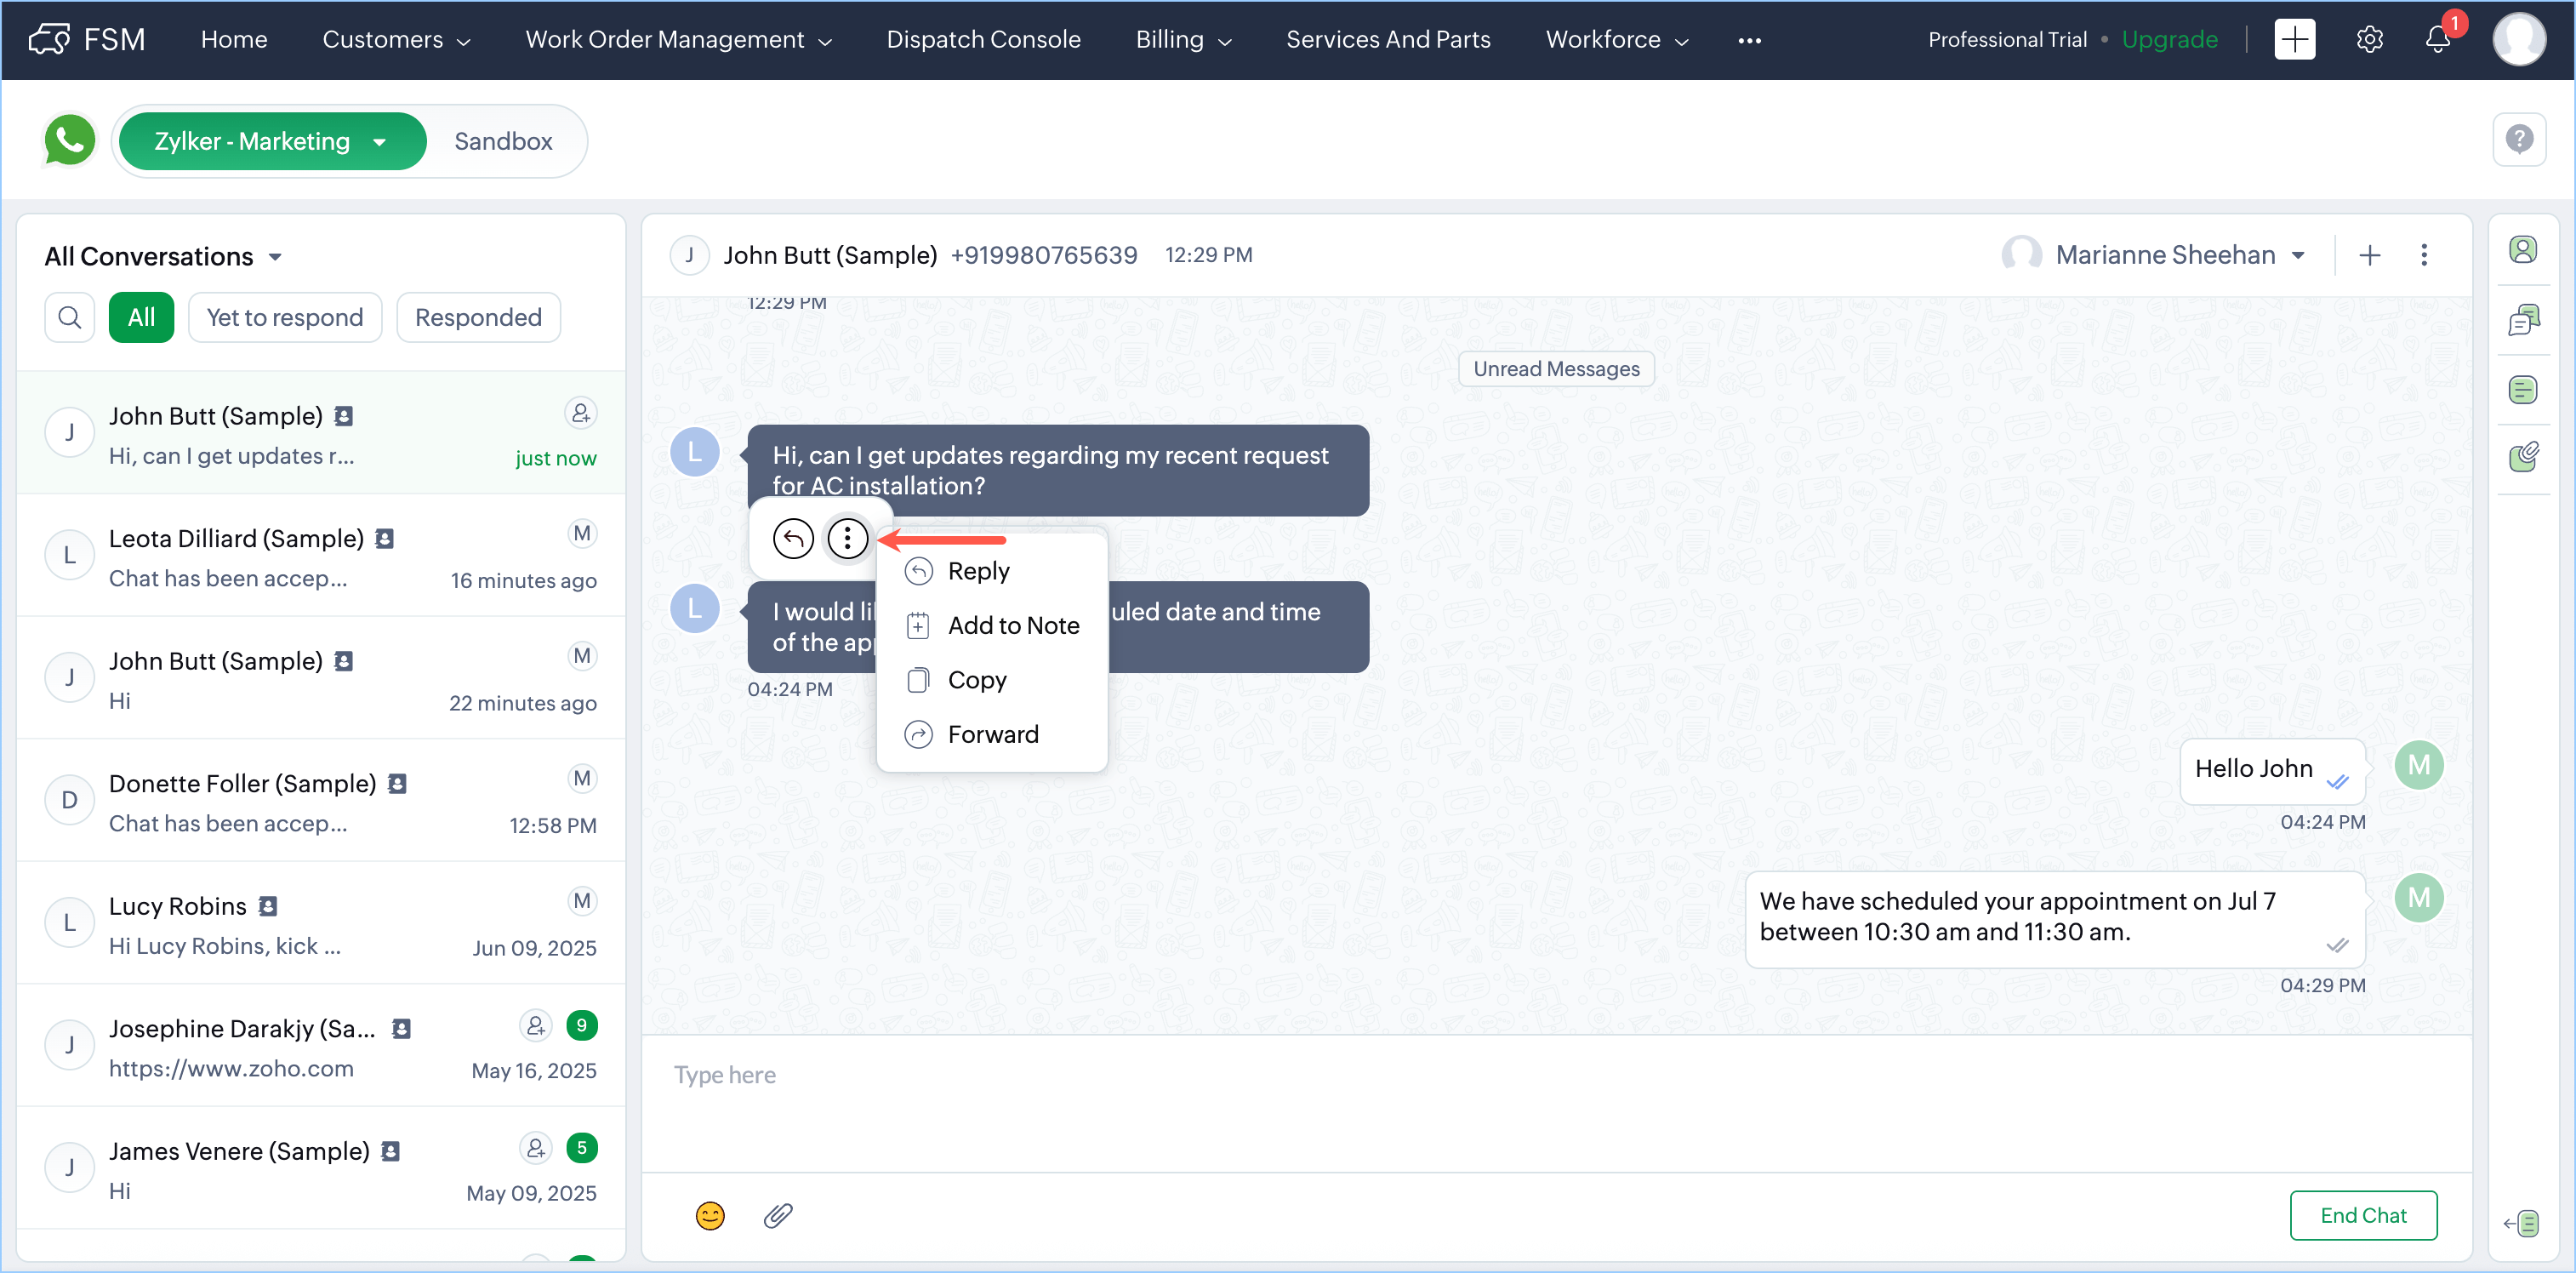
Task: Choose Add to Note from context menu
Action: 1012,625
